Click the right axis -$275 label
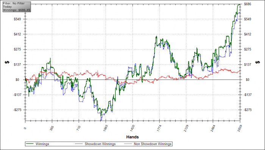Screen dimensions: 265x150 [248, 110]
